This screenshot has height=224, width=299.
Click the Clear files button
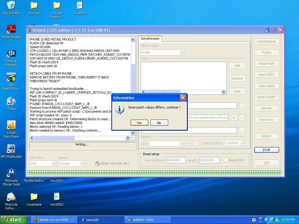pyautogui.click(x=237, y=91)
